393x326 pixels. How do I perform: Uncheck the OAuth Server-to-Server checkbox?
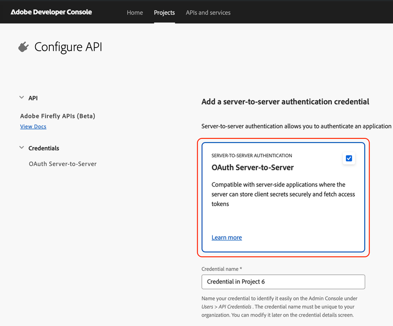[349, 158]
